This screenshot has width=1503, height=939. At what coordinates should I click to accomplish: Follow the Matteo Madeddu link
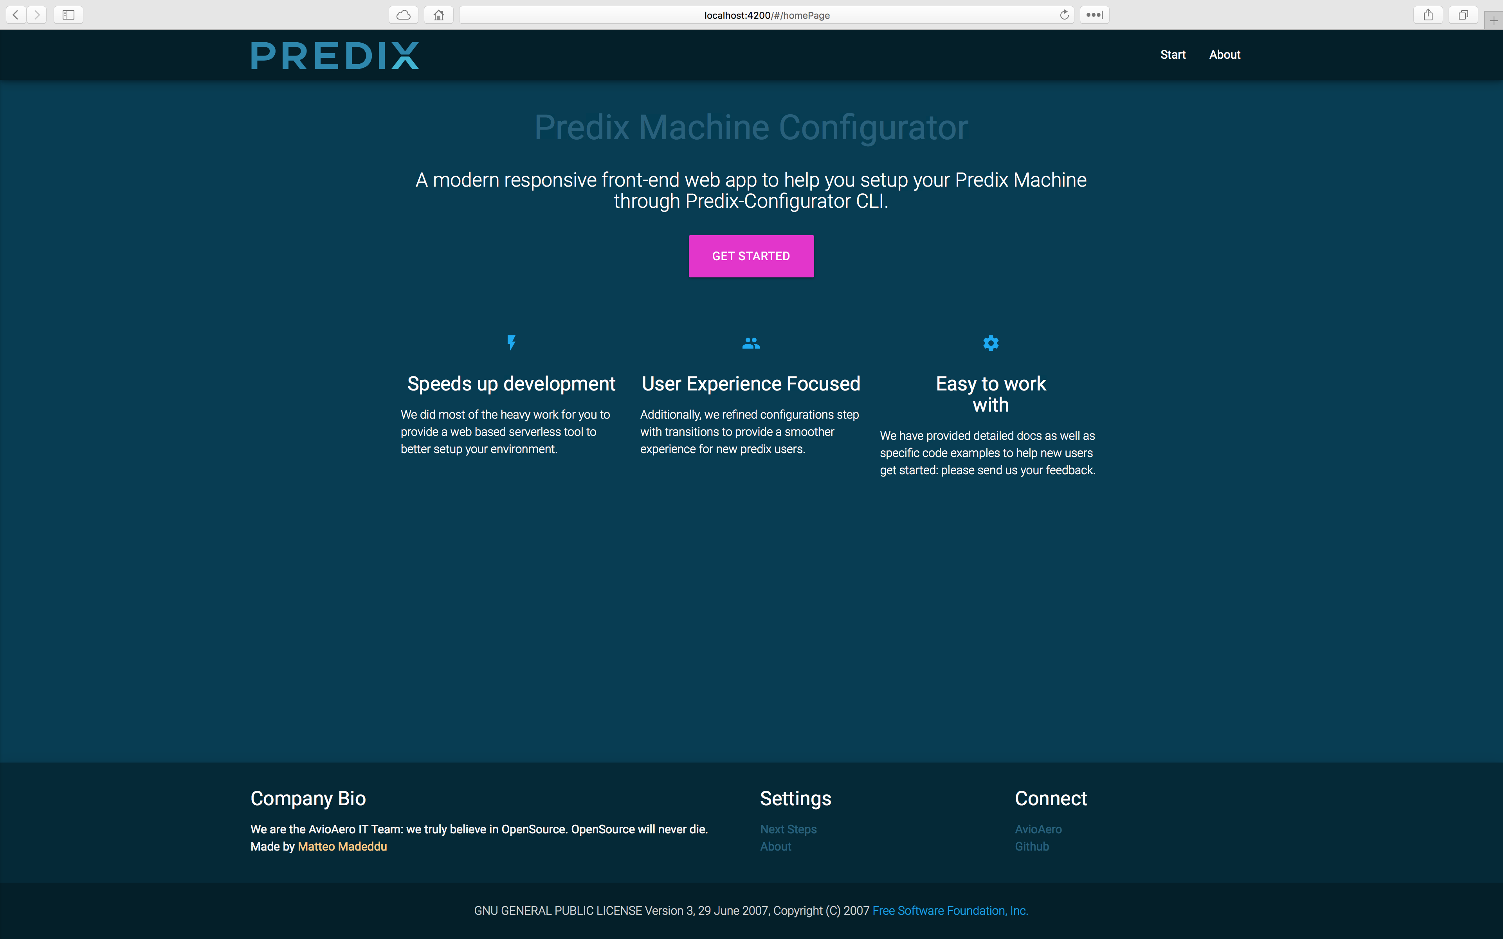point(342,846)
